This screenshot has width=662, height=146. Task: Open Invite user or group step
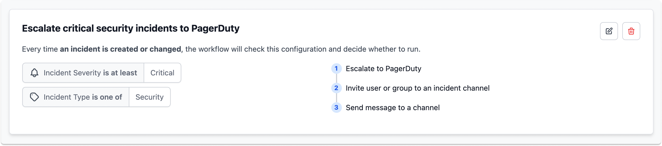[x=418, y=88]
